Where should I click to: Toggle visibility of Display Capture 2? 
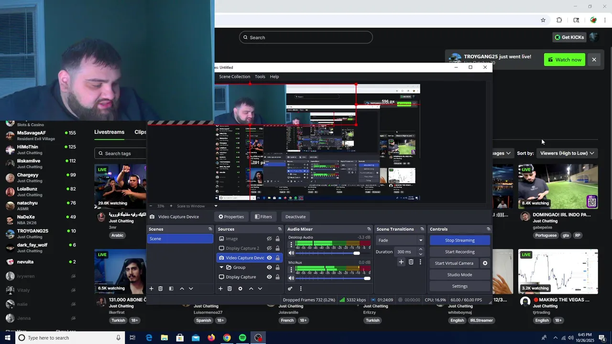(x=269, y=248)
